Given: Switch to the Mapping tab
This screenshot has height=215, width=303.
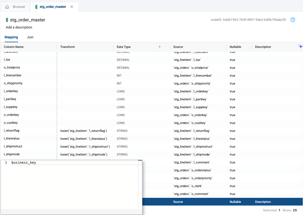Looking at the screenshot, I should (11, 37).
